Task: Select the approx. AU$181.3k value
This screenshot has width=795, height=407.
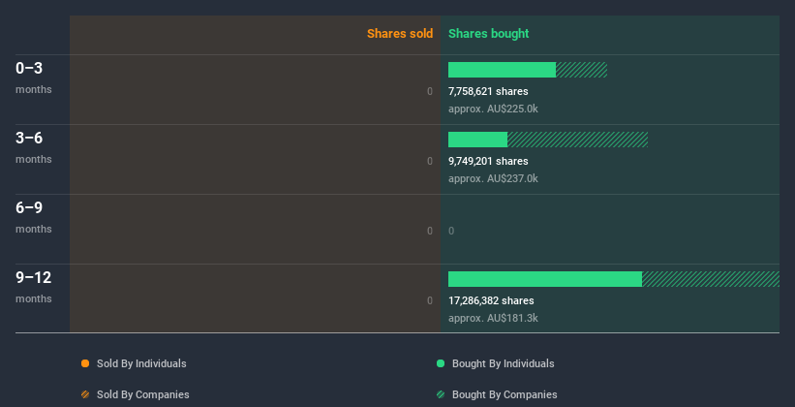Action: pos(493,318)
